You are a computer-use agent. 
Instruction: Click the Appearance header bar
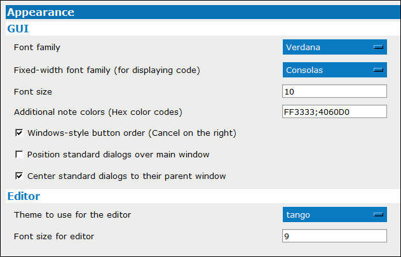click(203, 12)
